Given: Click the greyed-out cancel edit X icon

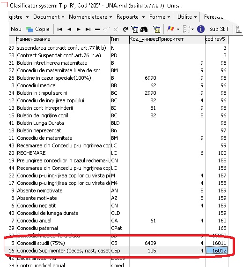Looking at the screenshot, I should 116,29.
